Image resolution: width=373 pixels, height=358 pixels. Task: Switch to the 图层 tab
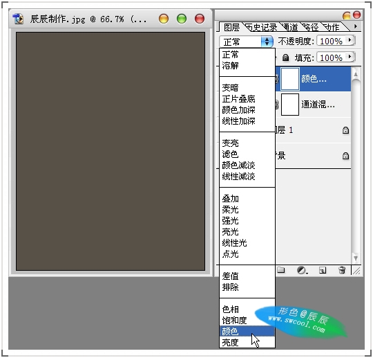coord(231,27)
